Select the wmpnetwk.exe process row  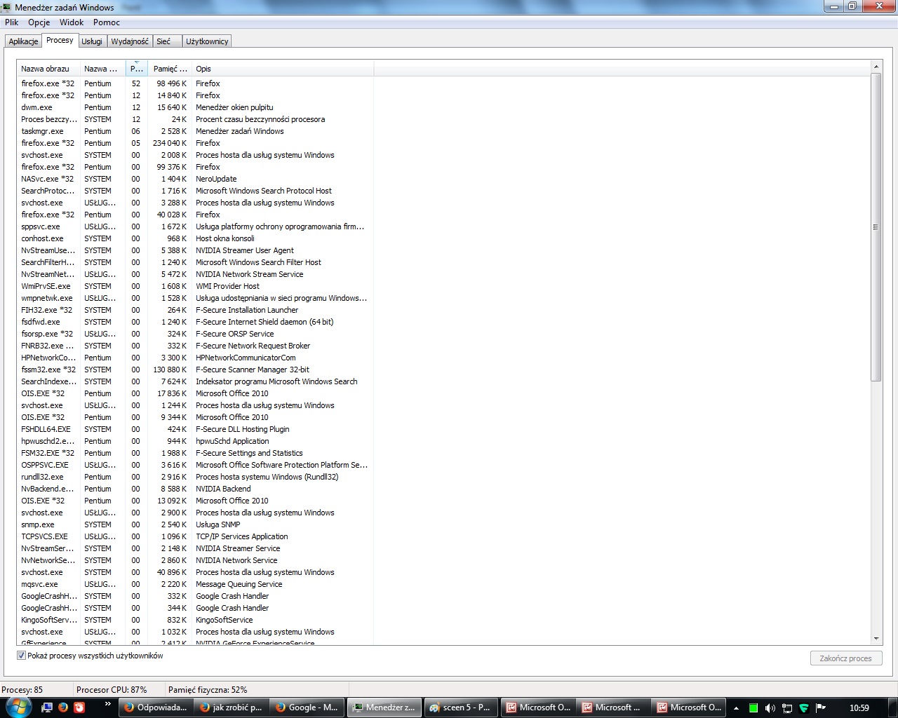(195, 298)
